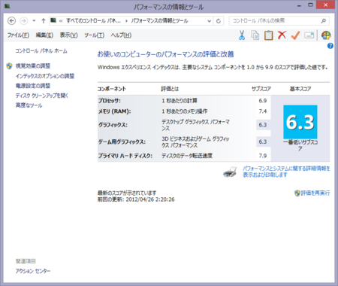
Task: Open 高度なツール link
Action: click(x=29, y=105)
